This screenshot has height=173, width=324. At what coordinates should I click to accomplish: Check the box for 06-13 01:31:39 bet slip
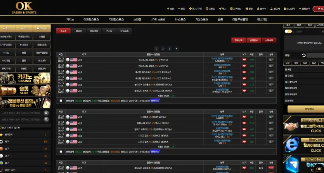click(61, 100)
